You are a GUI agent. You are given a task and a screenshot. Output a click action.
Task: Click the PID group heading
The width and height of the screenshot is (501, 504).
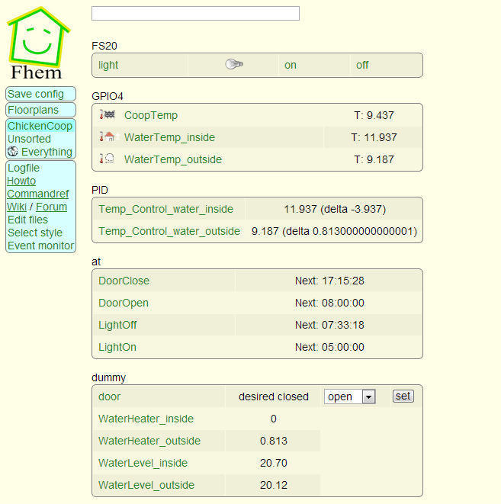click(100, 190)
